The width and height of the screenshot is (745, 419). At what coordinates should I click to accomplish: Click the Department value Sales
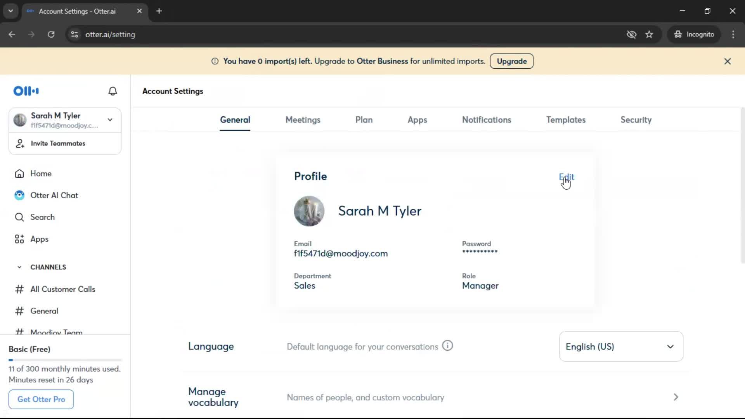point(305,286)
